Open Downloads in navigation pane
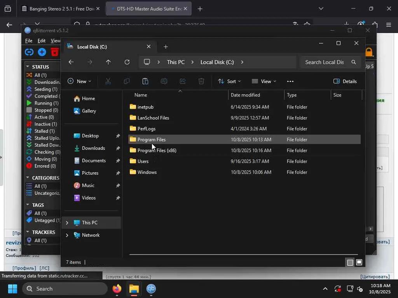 (x=93, y=148)
